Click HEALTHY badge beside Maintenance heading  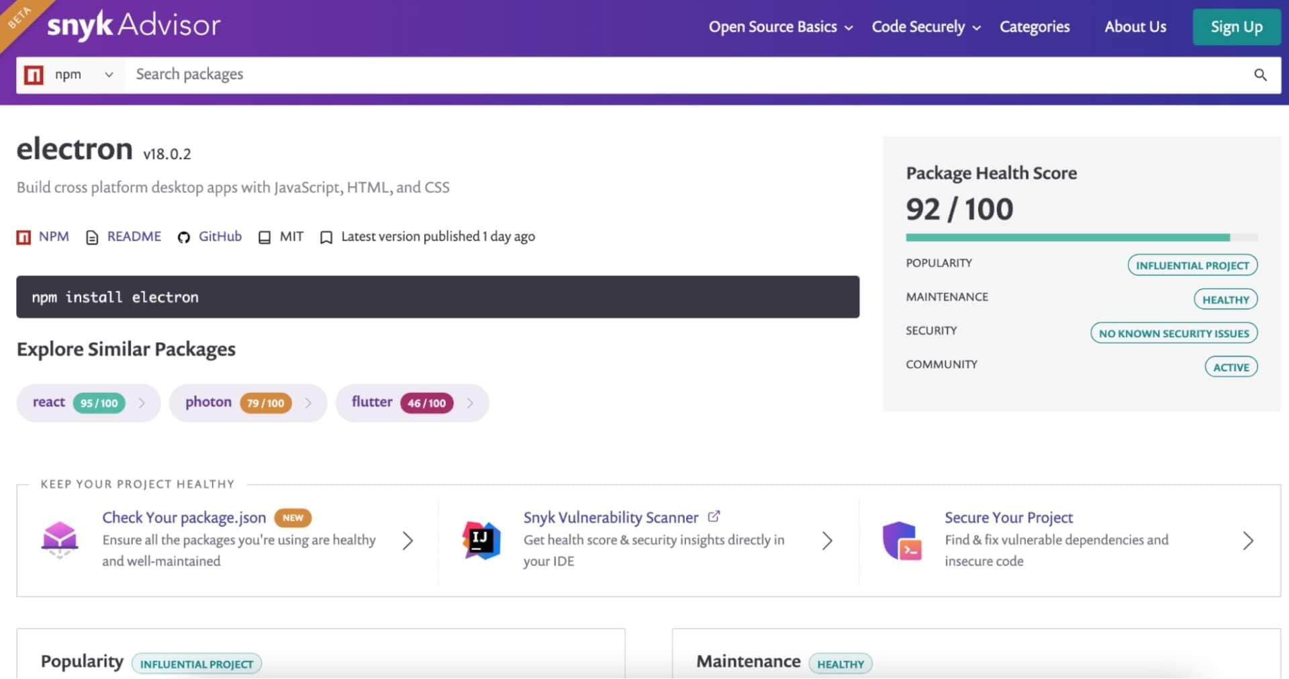(841, 664)
